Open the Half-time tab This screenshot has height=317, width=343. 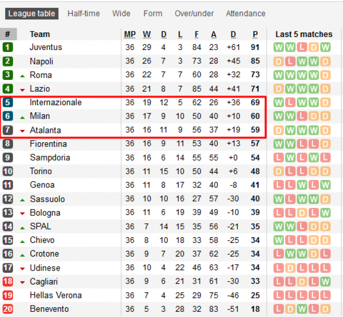84,13
